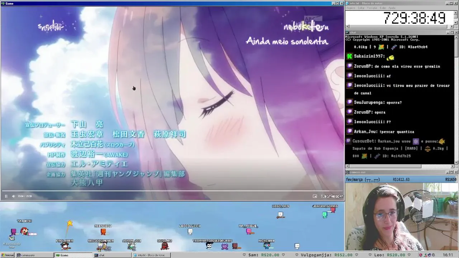
Task: Click the chat badge icon beside SeuJurupenga
Action: 350,102
